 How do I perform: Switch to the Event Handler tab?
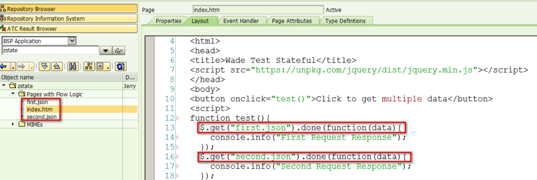pos(241,21)
